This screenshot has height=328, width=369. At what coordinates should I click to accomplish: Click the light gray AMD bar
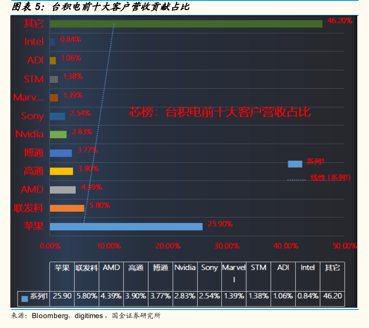tap(63, 190)
